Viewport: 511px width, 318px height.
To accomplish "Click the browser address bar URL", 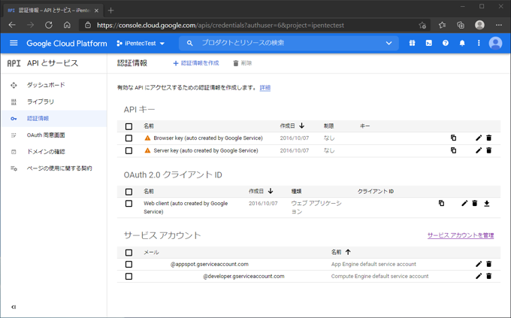I will pos(220,25).
